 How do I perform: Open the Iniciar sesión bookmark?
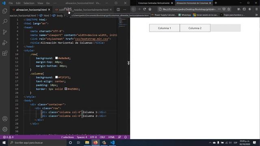pyautogui.click(x=206, y=15)
